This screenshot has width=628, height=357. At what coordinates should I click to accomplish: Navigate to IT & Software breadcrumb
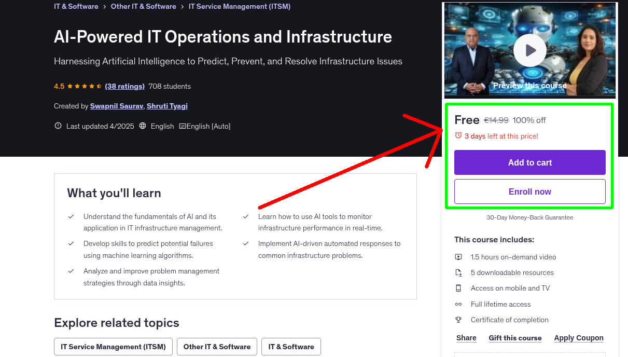coord(76,6)
